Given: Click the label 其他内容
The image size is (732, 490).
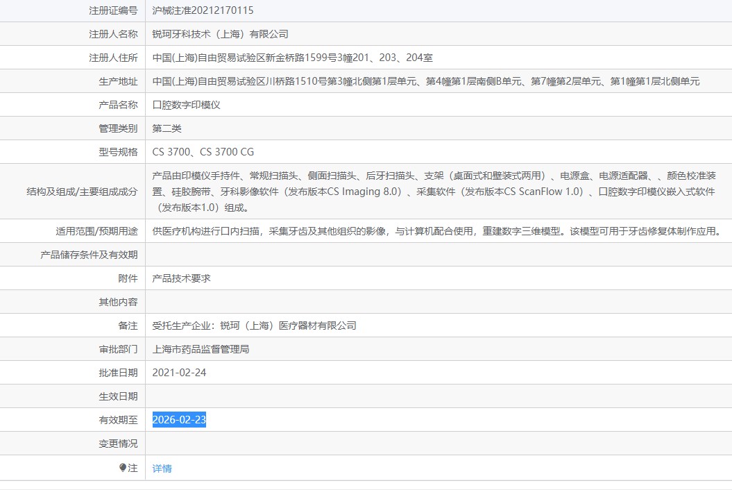Looking at the screenshot, I should 118,302.
